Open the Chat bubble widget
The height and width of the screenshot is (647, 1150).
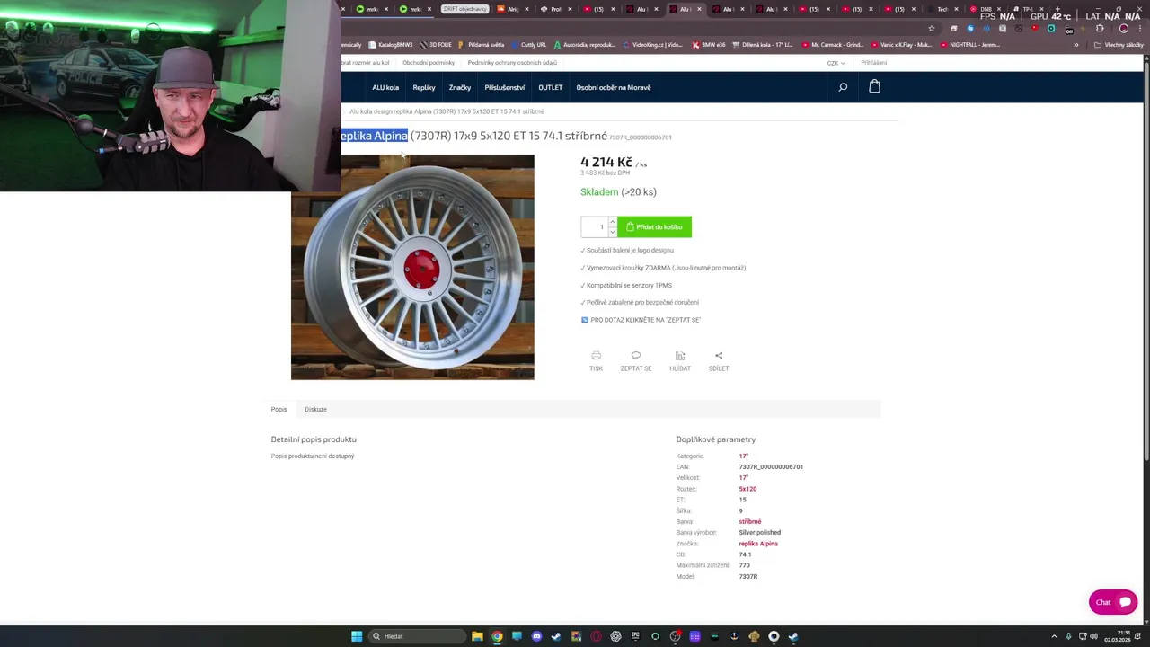pyautogui.click(x=1113, y=602)
